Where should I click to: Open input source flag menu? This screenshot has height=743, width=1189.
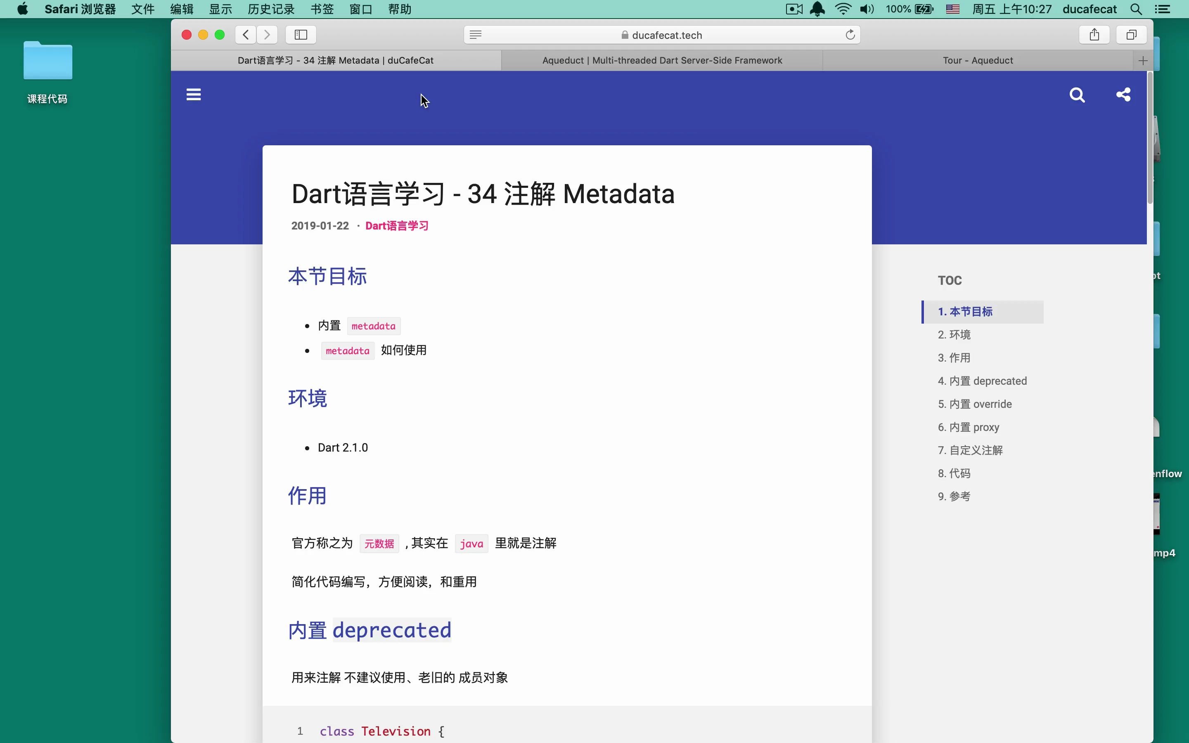tap(953, 9)
